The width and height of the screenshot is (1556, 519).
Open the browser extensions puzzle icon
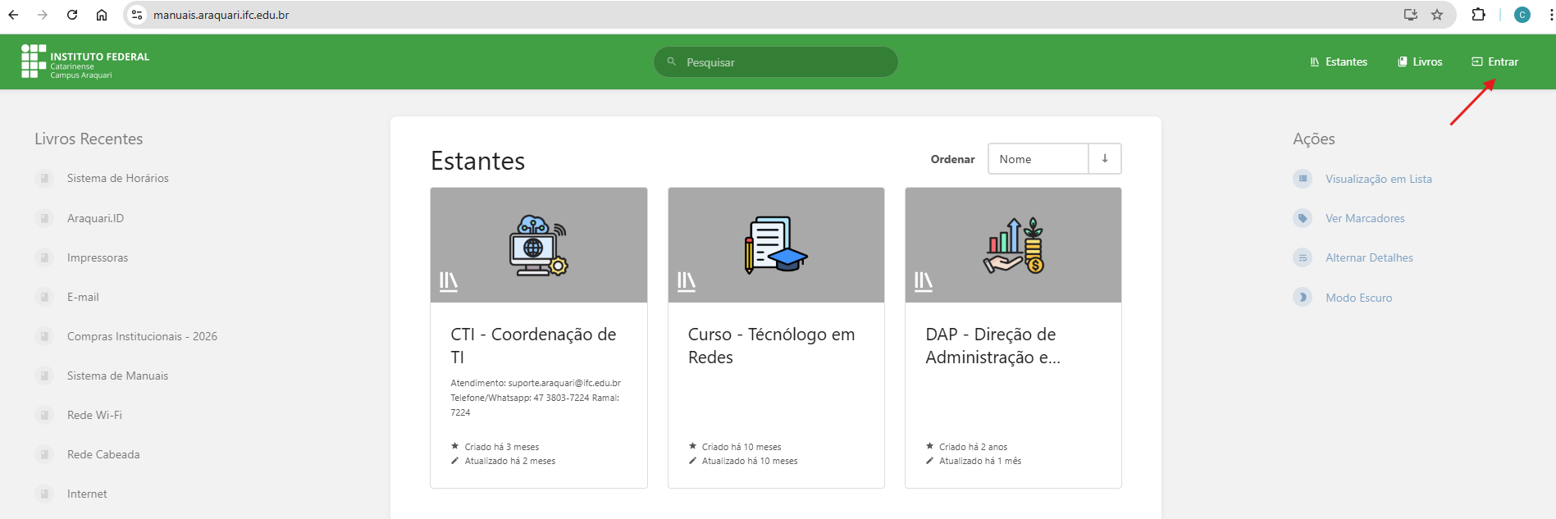[x=1478, y=15]
